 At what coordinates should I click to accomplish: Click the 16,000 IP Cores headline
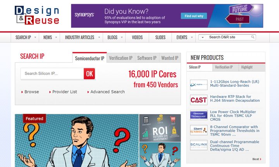pos(152,74)
